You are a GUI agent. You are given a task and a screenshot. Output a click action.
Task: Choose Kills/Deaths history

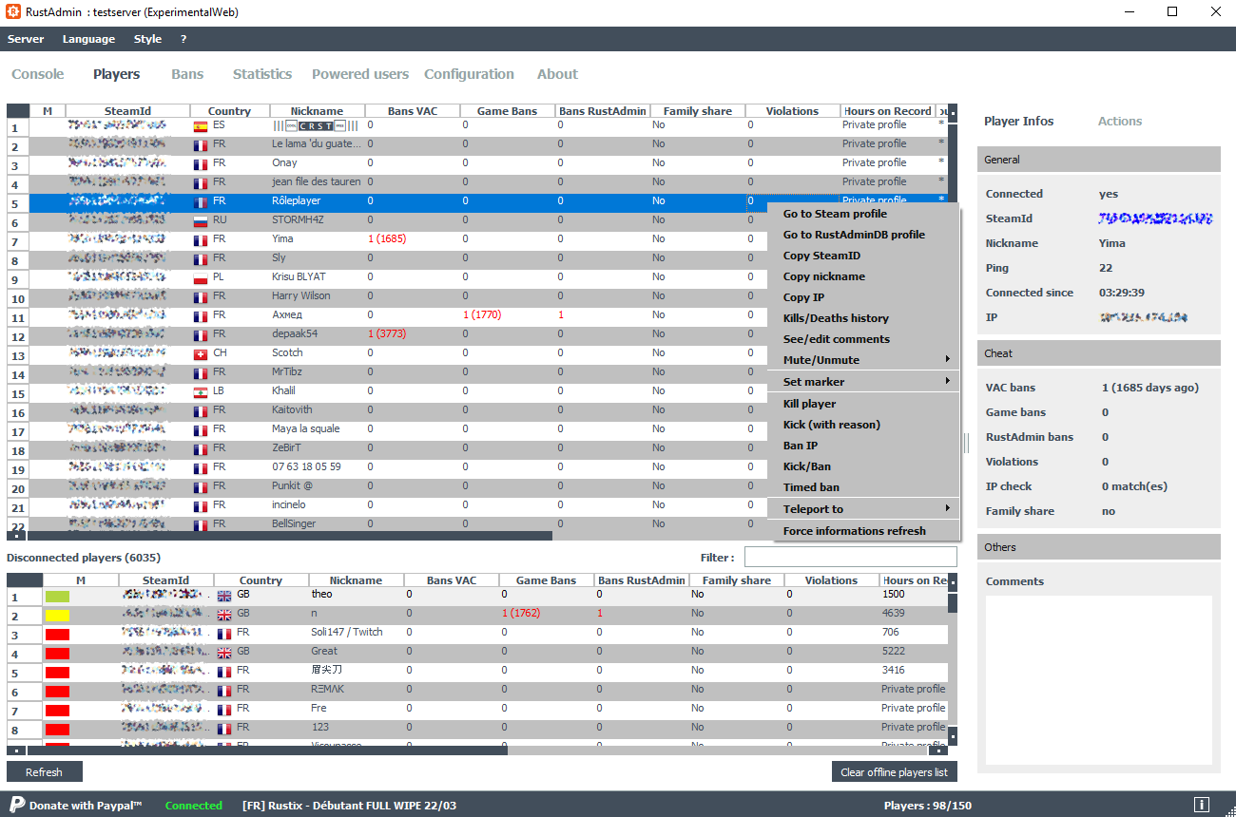(864, 318)
